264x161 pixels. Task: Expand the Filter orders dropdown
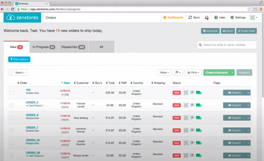[x=19, y=60]
